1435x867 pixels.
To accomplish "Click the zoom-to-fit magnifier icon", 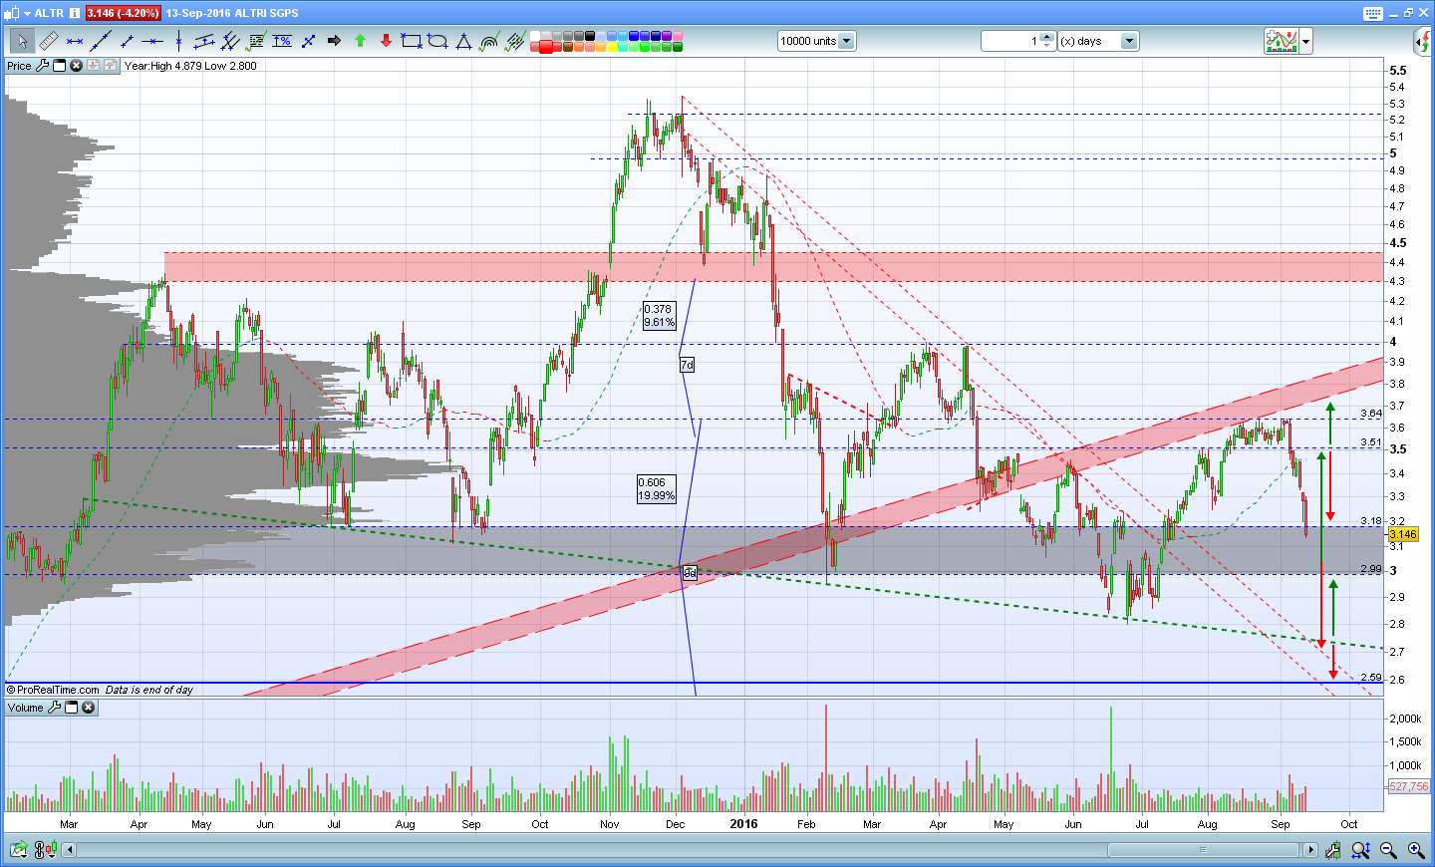I will click(1360, 850).
